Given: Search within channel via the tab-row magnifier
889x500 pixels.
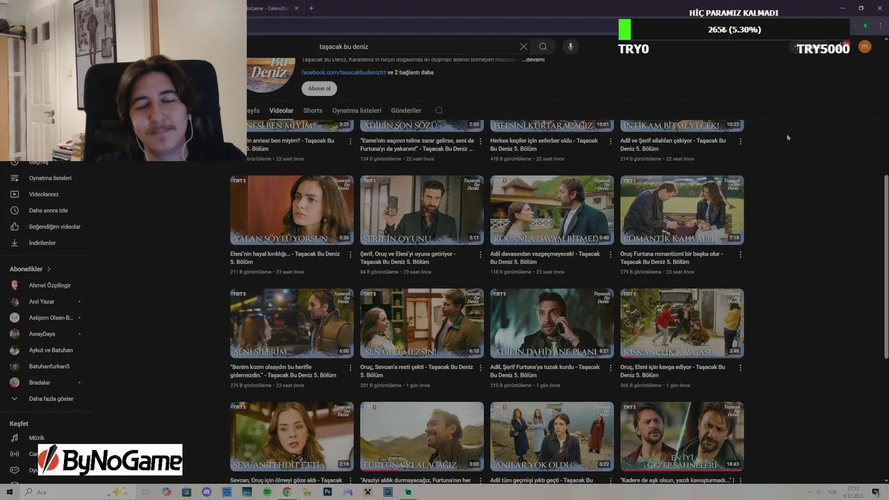Looking at the screenshot, I should (x=439, y=110).
